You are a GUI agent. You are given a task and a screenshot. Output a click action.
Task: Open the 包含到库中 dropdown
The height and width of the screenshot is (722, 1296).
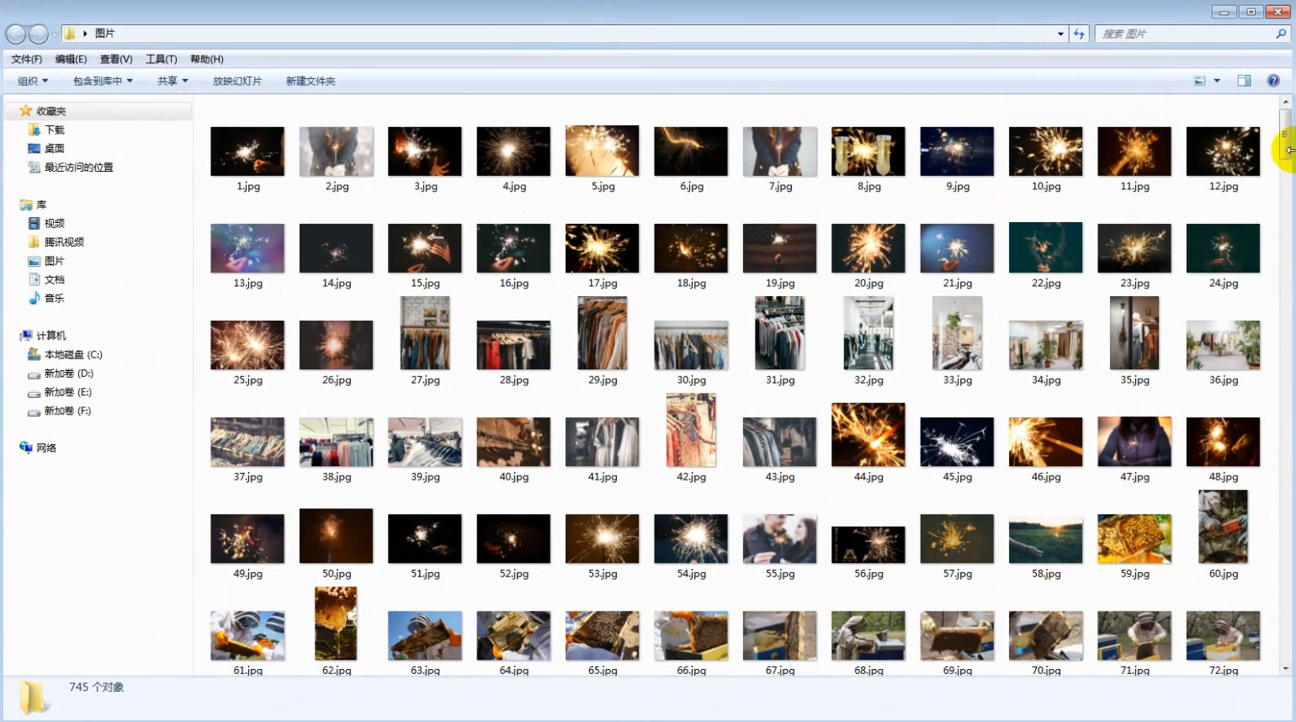pyautogui.click(x=103, y=81)
